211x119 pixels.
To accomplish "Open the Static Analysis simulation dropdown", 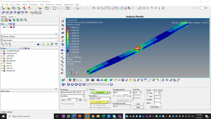I will point(30,40).
